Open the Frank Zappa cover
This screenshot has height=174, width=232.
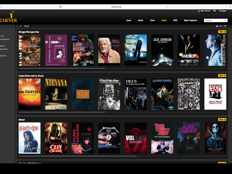pyautogui.click(x=30, y=50)
